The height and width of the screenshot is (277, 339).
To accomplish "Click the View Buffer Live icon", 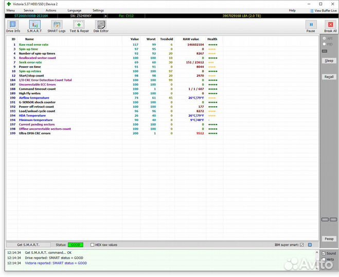I will 312,10.
